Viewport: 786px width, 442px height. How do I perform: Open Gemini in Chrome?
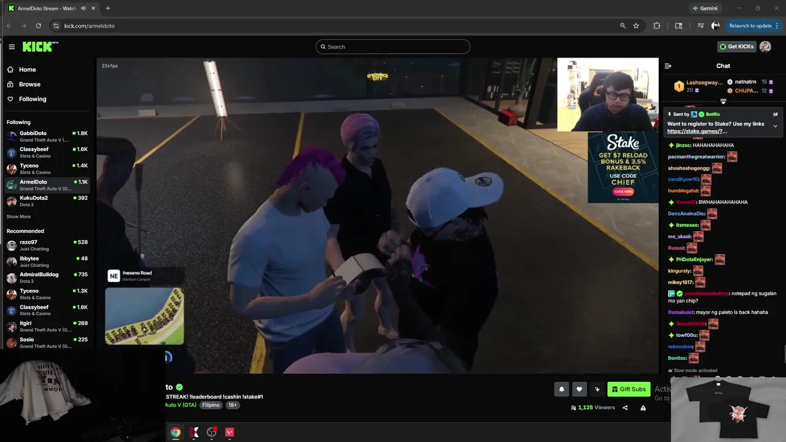pyautogui.click(x=705, y=9)
